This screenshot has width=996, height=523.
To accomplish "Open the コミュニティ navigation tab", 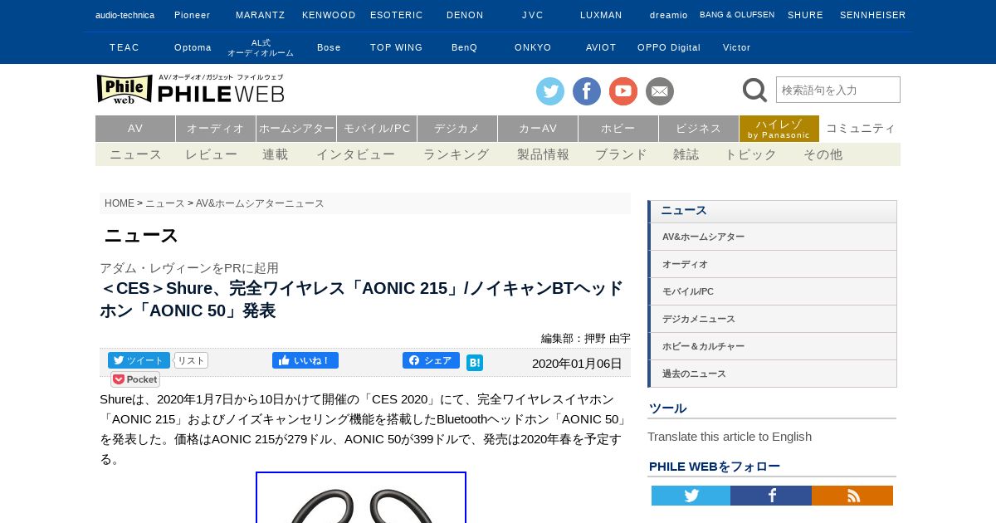I will tap(861, 129).
